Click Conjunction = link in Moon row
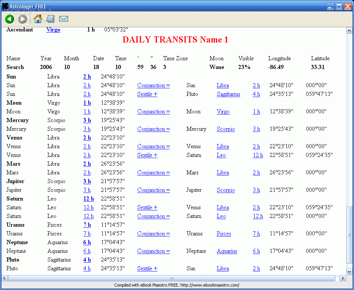Viewport: 354px width, 290px height. 154,111
